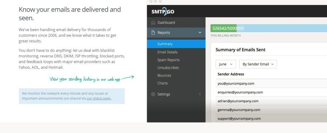Open the June month dropdown
Screen dimensions: 327x133
point(226,64)
